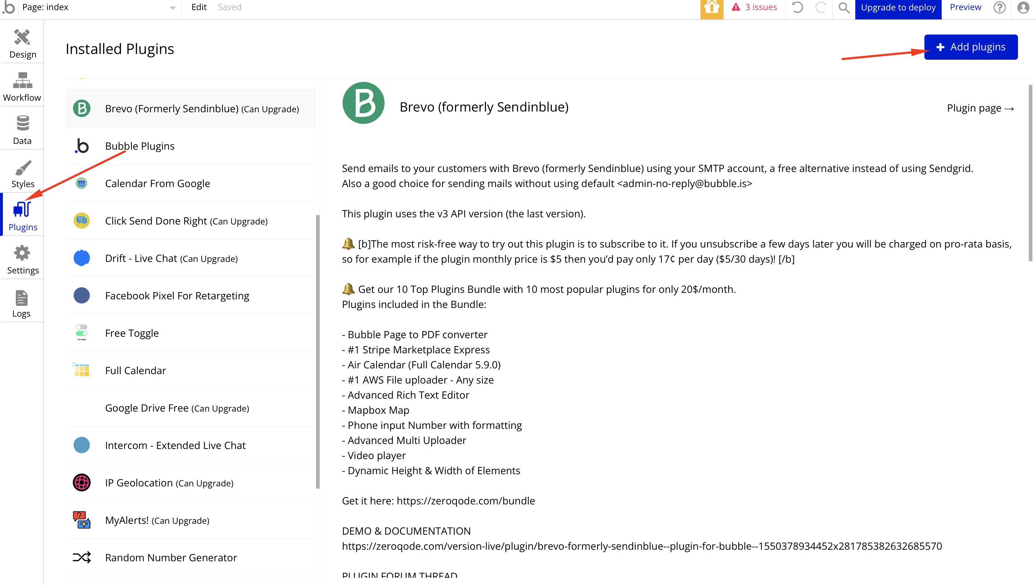Click the undo arrow icon
This screenshot has width=1036, height=585.
click(x=797, y=7)
